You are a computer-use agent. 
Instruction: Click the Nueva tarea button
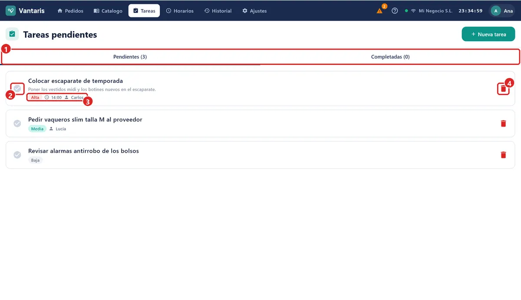[488, 34]
